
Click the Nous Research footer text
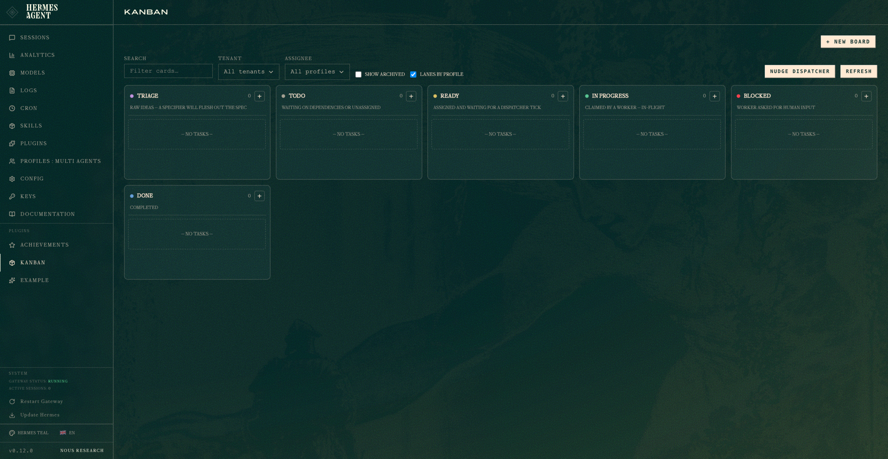click(x=82, y=451)
